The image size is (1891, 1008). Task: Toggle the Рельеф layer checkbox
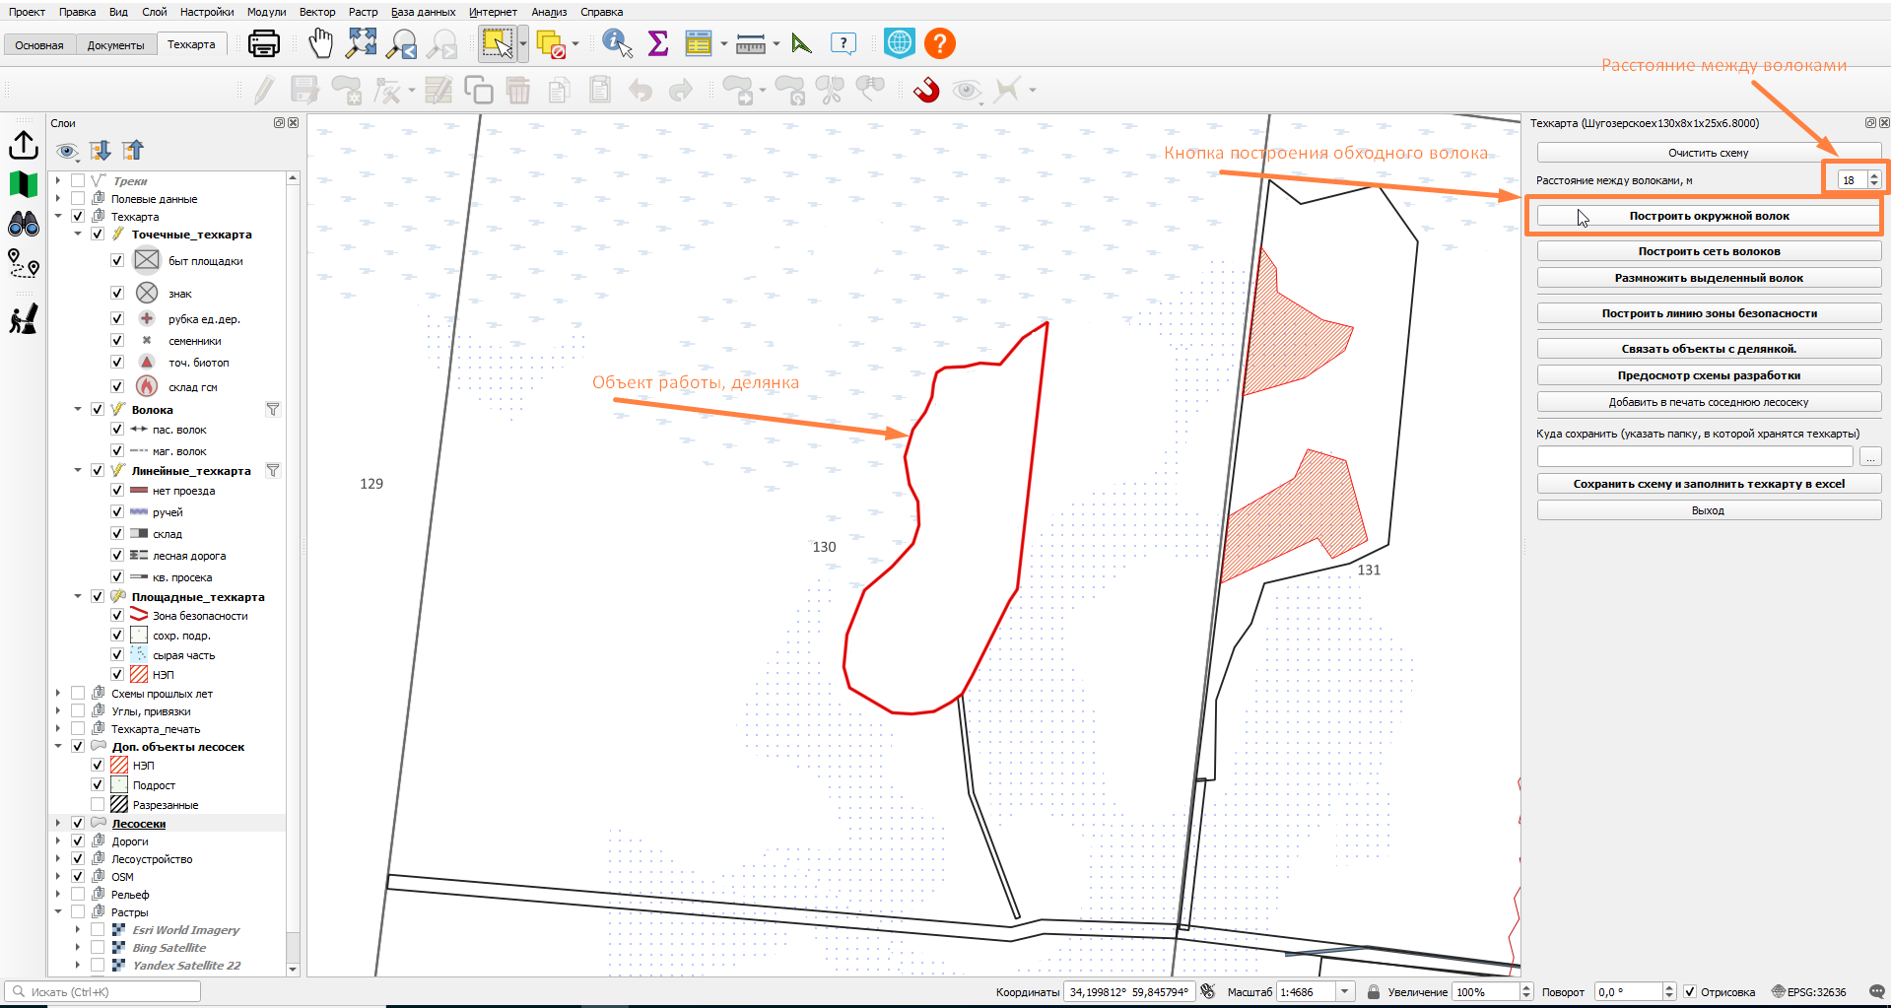pyautogui.click(x=78, y=894)
